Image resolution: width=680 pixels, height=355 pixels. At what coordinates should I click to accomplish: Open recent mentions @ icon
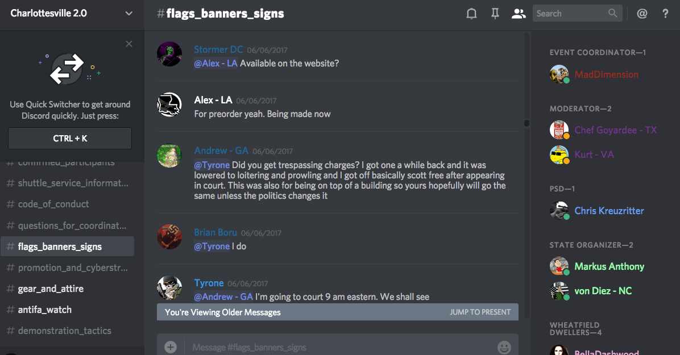coord(642,14)
